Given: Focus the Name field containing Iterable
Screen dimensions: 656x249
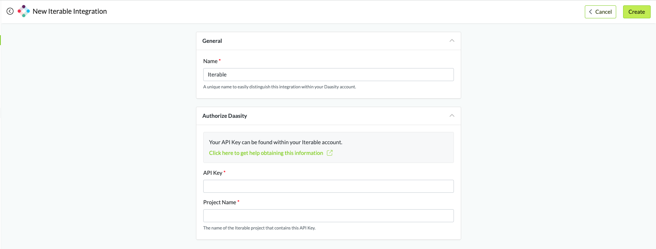Looking at the screenshot, I should coord(328,75).
